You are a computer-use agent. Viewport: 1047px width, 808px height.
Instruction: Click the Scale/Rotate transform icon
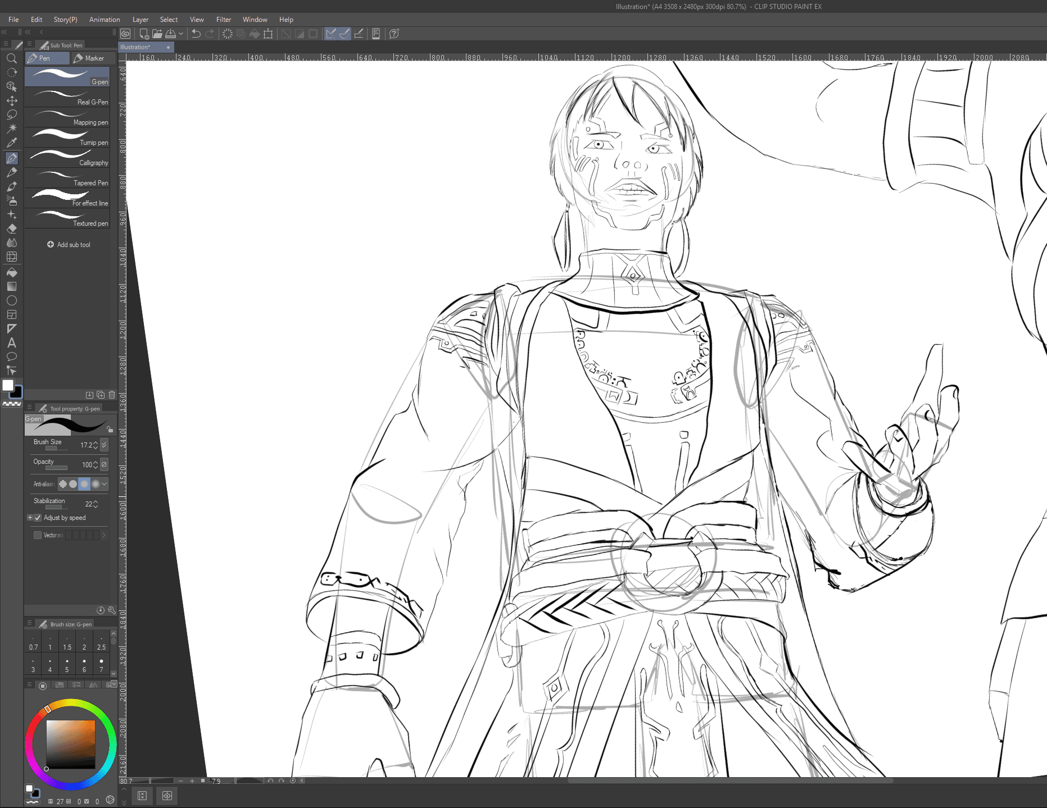coord(268,34)
